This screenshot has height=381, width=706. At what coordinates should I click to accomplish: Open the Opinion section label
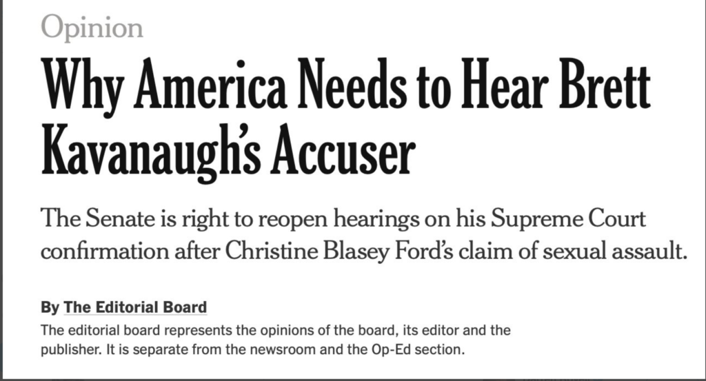tap(92, 27)
